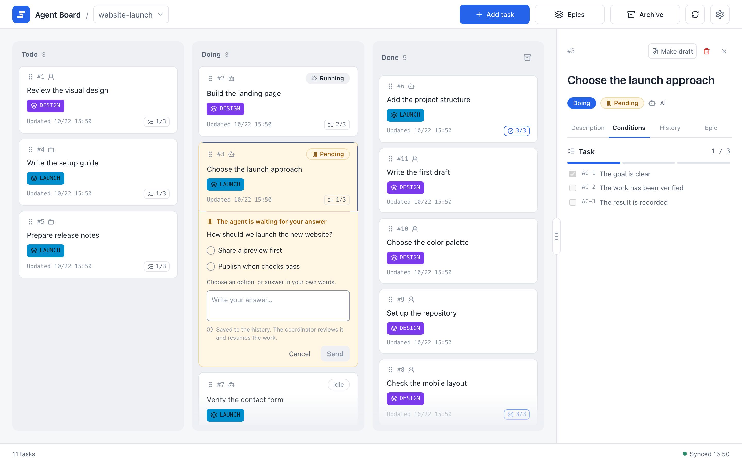Switch to the History tab

tap(670, 128)
